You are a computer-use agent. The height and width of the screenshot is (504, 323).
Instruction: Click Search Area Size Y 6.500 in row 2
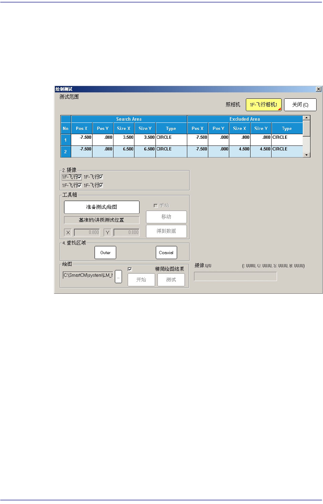(x=145, y=151)
